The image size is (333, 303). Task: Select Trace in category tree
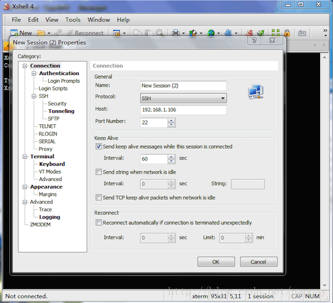45,210
